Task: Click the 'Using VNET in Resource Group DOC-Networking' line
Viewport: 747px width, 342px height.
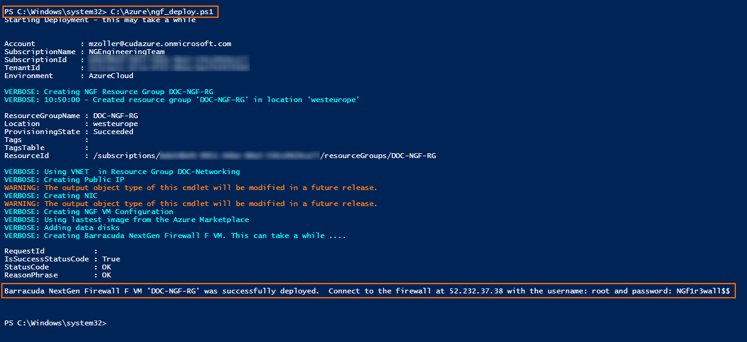Action: (122, 172)
